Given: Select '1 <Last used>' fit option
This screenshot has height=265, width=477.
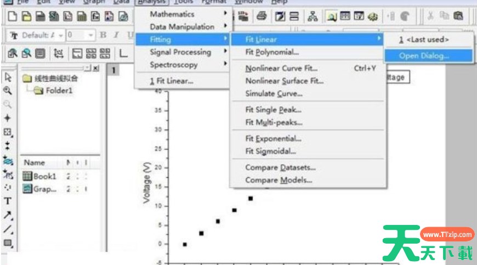Looking at the screenshot, I should tap(429, 40).
